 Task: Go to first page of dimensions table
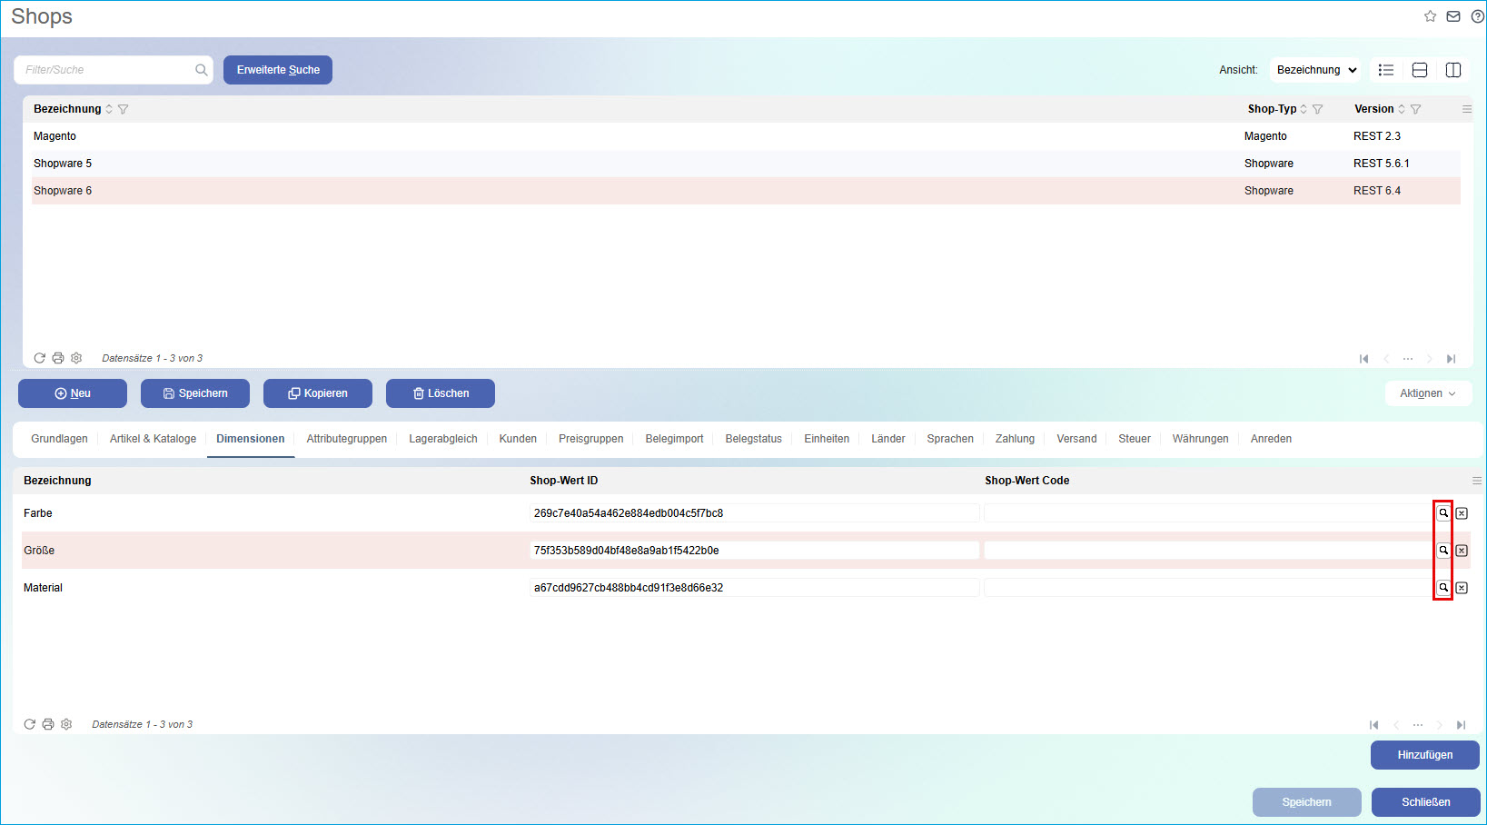(1373, 725)
